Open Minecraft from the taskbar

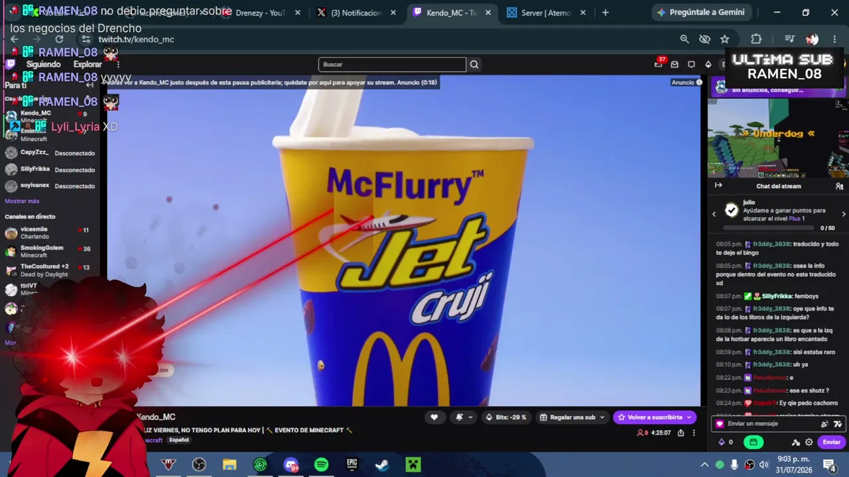tap(413, 464)
